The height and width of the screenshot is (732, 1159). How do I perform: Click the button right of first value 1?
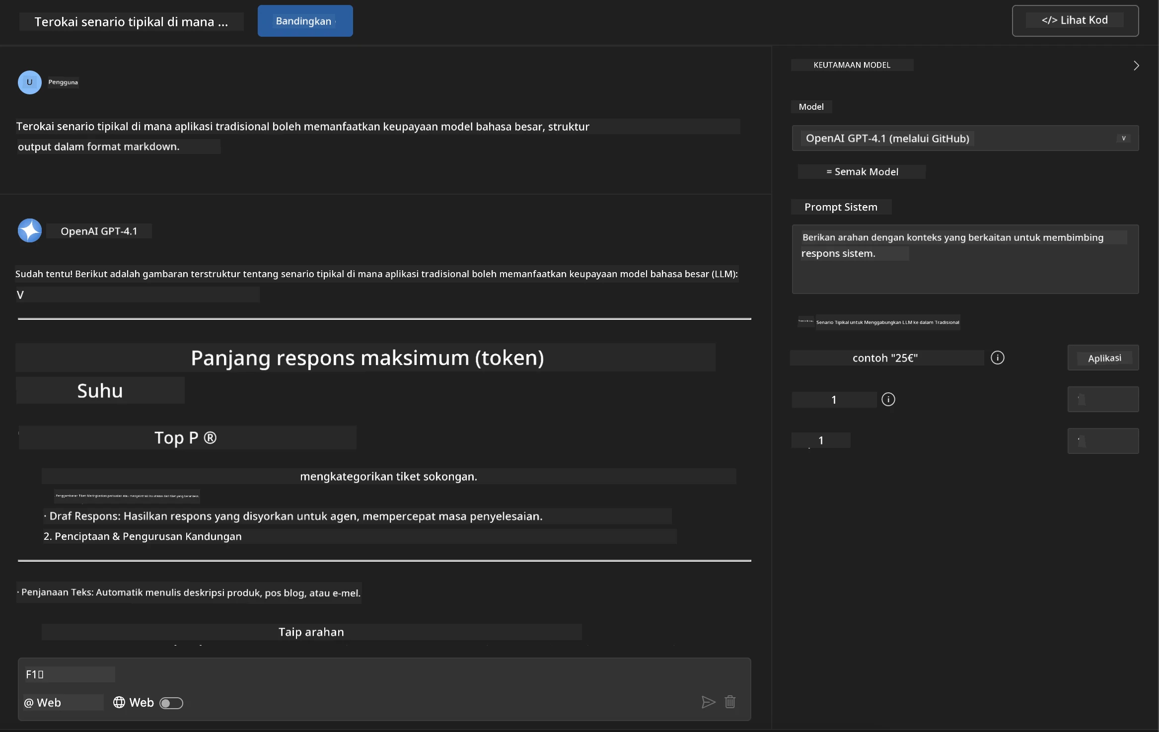pyautogui.click(x=1103, y=399)
